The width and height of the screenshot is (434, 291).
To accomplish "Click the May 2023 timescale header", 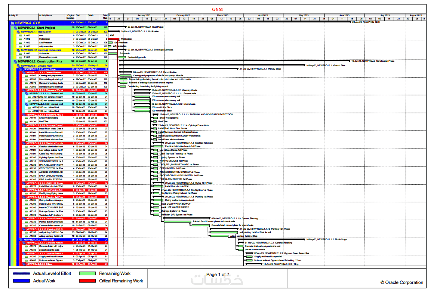I will pyautogui.click(x=304, y=15).
